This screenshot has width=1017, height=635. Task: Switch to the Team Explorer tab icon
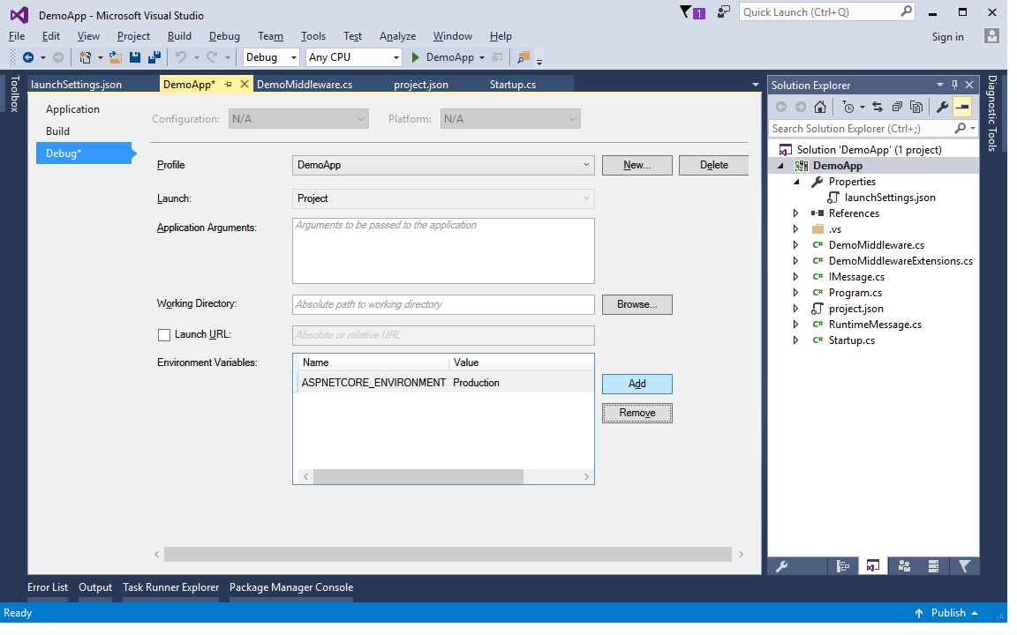(x=904, y=566)
